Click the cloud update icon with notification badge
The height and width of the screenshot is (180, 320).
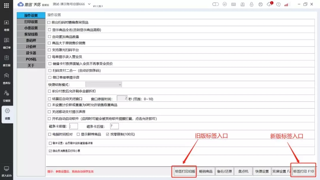click(269, 4)
